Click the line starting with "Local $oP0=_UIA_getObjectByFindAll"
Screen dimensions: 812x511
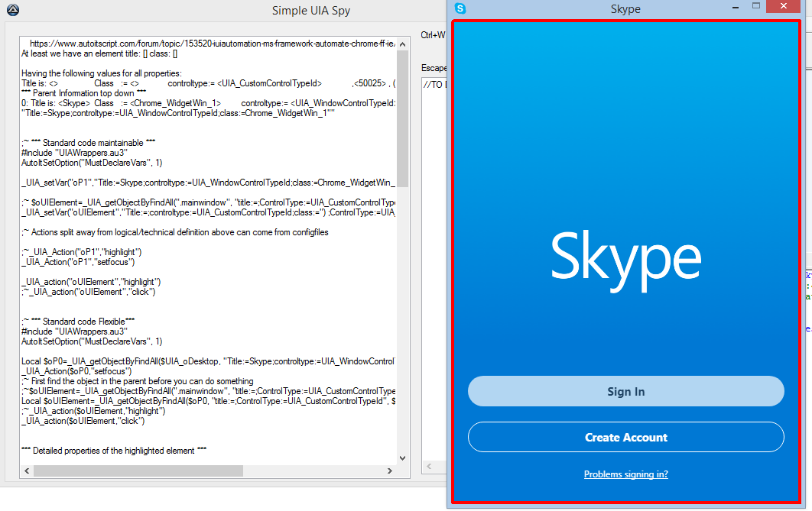coord(208,361)
